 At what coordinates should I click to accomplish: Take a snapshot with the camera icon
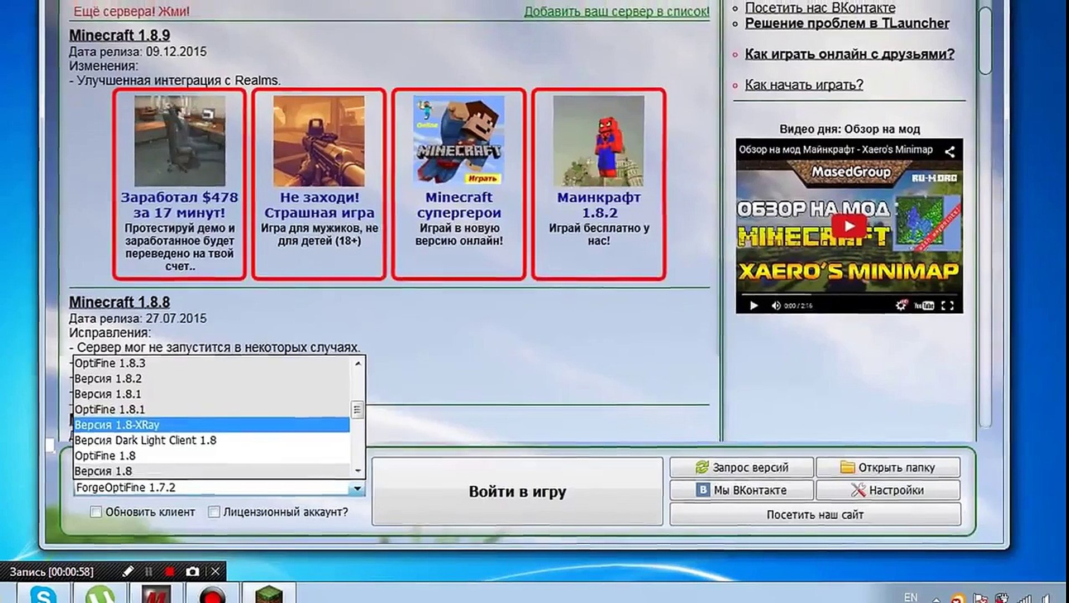coord(192,571)
